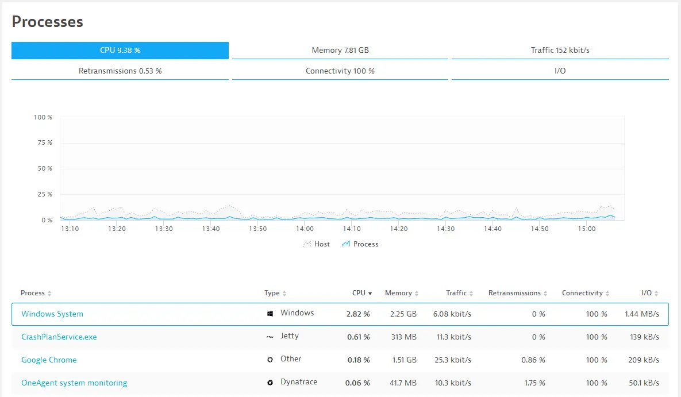Sort the table by Memory column
Image resolution: width=681 pixels, height=397 pixels.
click(x=402, y=293)
